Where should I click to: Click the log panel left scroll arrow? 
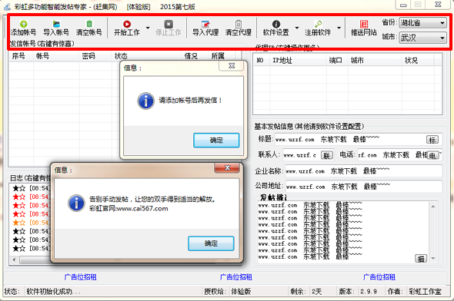tap(14, 260)
